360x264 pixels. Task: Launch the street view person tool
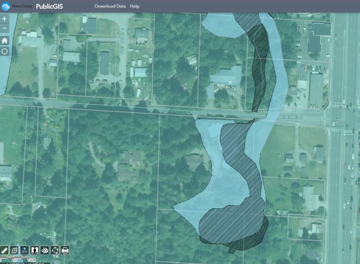pyautogui.click(x=34, y=250)
